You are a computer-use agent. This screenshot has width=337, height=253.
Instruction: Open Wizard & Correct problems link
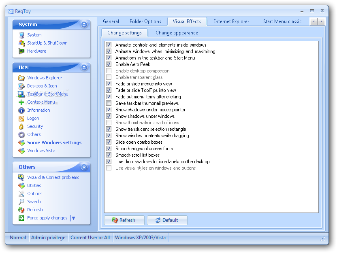[53, 177]
